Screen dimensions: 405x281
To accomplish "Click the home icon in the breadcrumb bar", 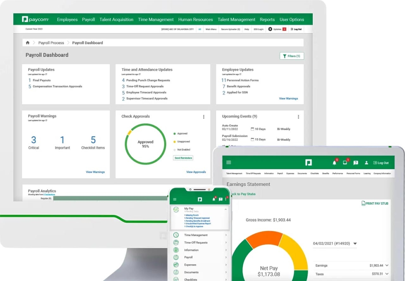I will pos(27,43).
